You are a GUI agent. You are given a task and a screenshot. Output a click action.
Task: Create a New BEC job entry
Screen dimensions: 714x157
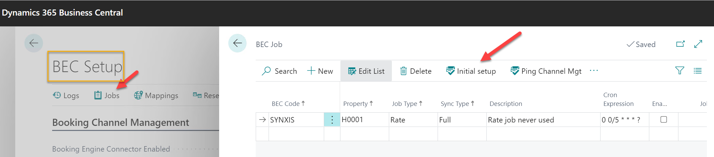click(x=320, y=71)
